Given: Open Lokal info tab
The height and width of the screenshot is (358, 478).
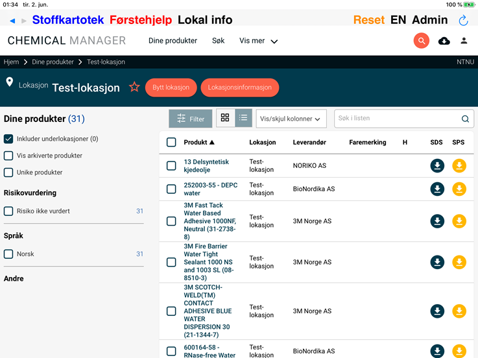Looking at the screenshot, I should pyautogui.click(x=205, y=20).
